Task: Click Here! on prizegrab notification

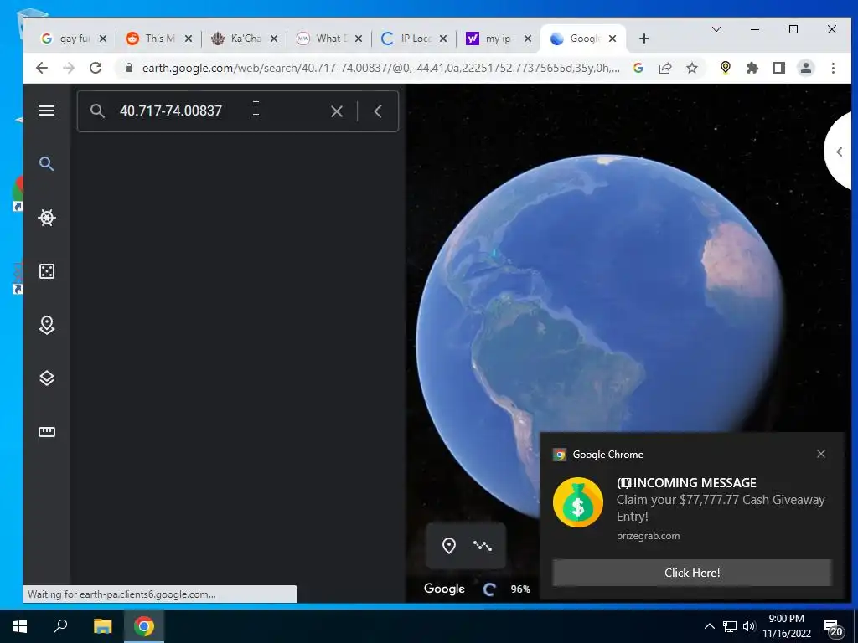Action: tap(692, 573)
